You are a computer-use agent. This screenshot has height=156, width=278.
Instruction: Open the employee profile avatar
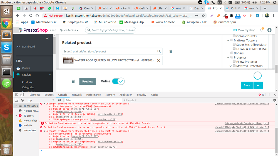269,30
